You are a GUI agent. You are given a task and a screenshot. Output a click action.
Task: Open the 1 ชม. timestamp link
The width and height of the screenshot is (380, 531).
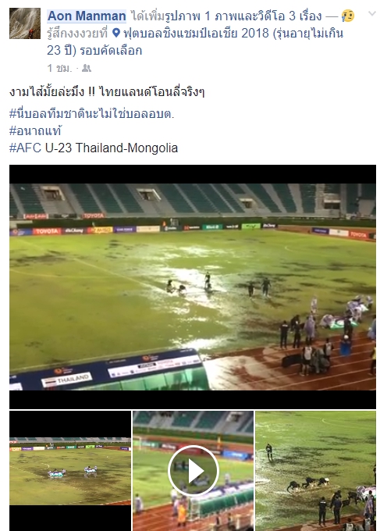tap(59, 69)
